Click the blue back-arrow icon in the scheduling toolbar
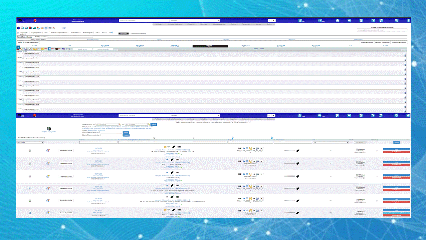 coord(18,28)
